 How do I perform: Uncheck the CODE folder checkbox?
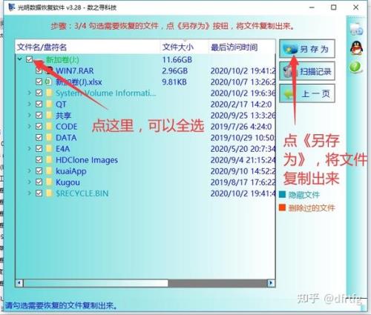click(x=39, y=126)
